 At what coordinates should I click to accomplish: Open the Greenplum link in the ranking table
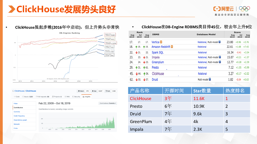158,62
